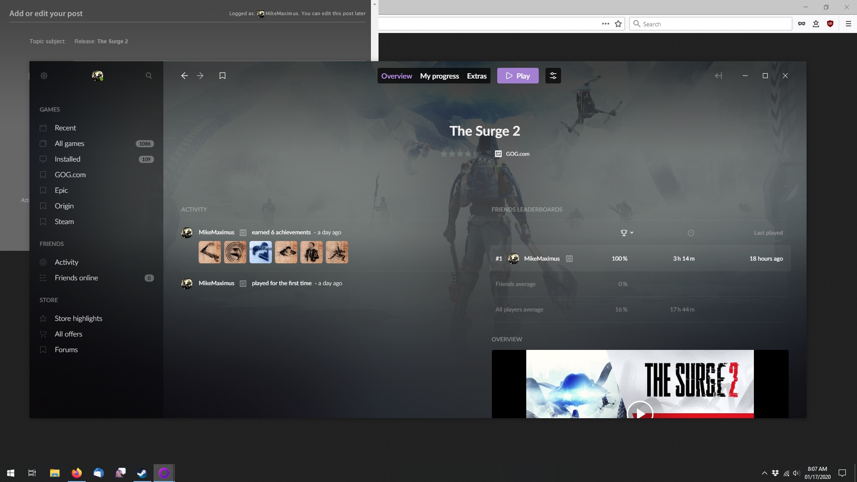Open Windows Start menu

click(x=11, y=473)
